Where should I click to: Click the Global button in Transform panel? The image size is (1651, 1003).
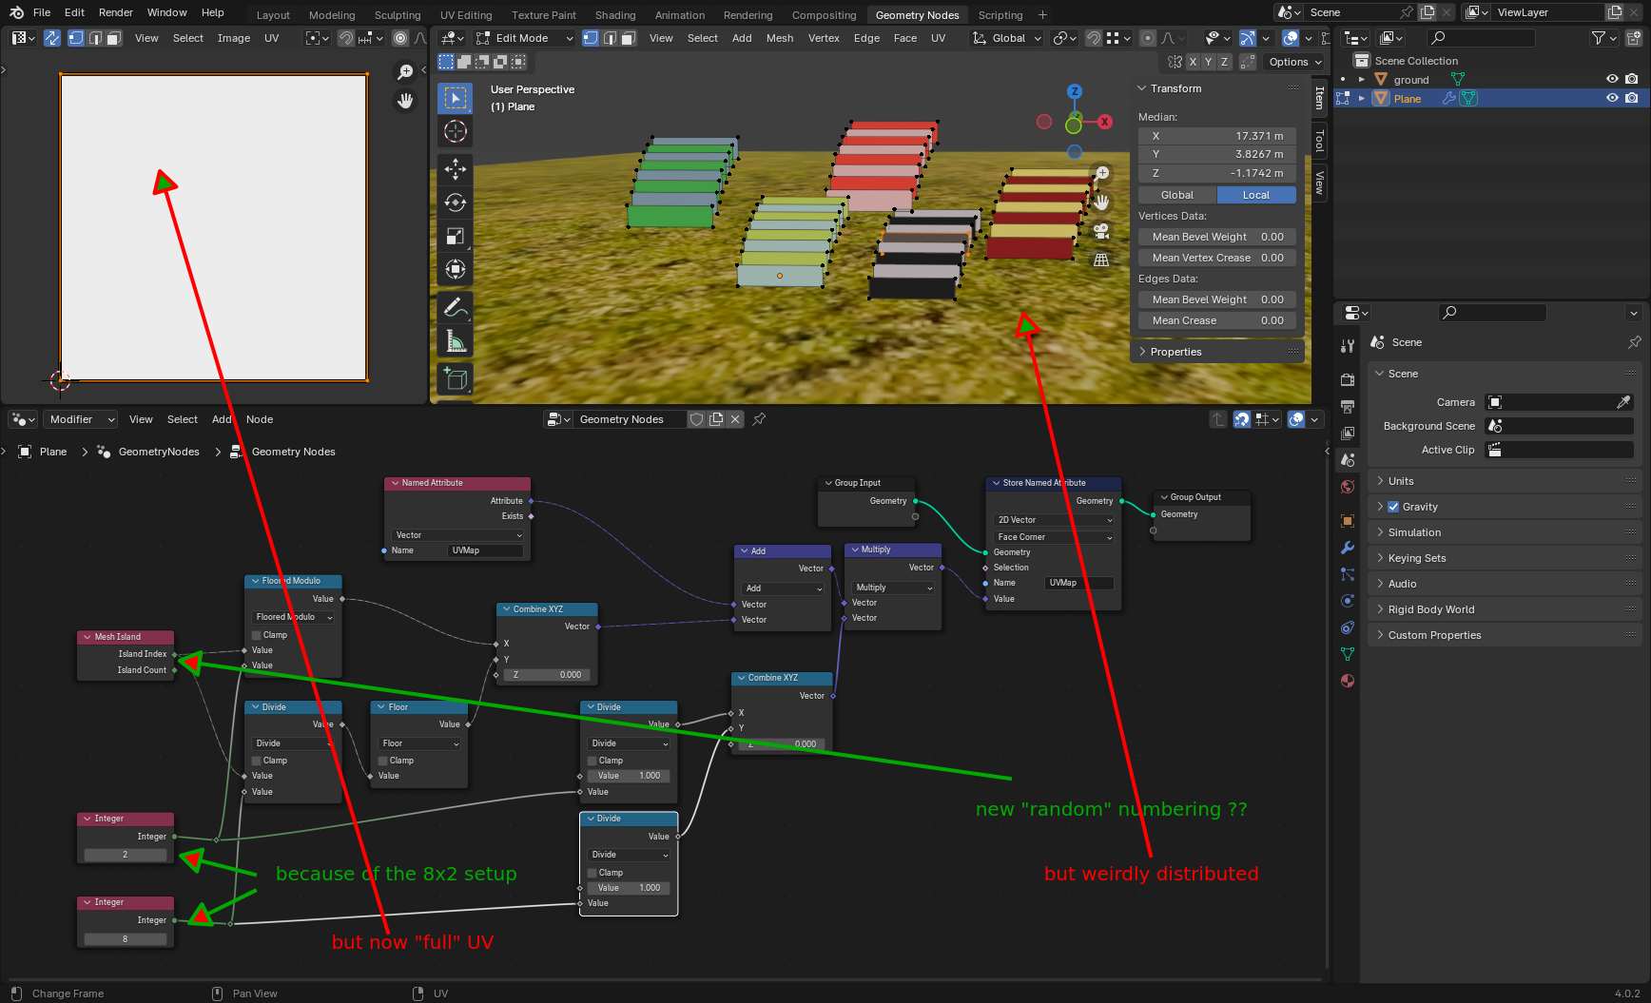click(x=1177, y=195)
